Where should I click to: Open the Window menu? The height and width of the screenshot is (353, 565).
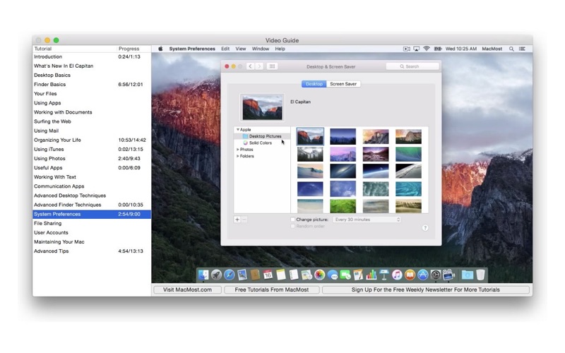click(261, 49)
